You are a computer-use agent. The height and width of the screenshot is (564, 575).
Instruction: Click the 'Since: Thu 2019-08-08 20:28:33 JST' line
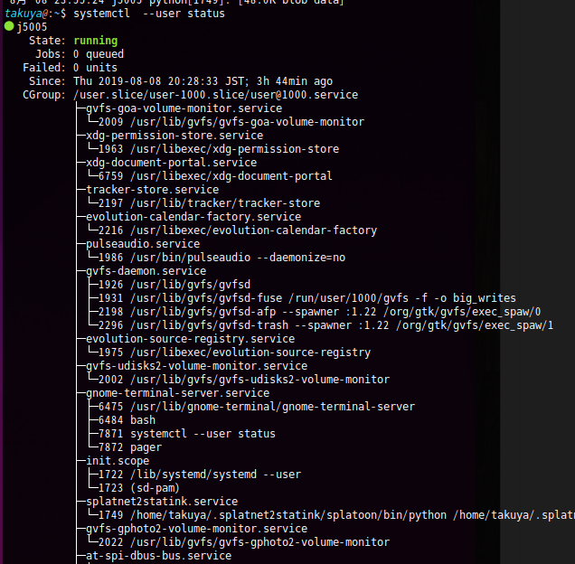point(181,81)
